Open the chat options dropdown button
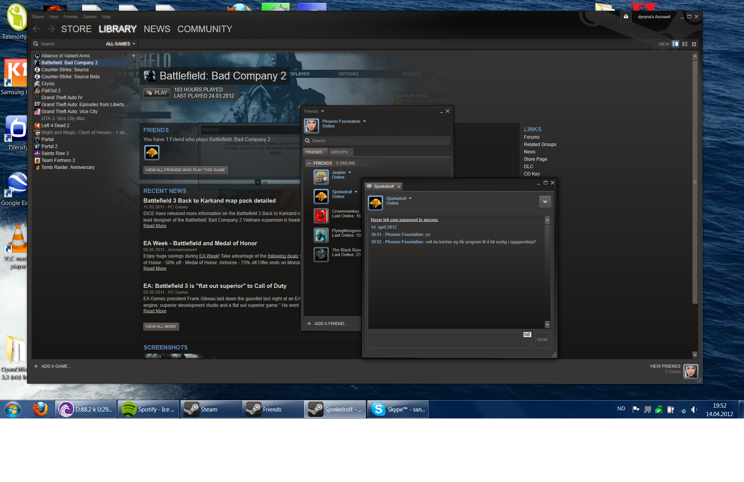This screenshot has height=482, width=744. pyautogui.click(x=545, y=201)
